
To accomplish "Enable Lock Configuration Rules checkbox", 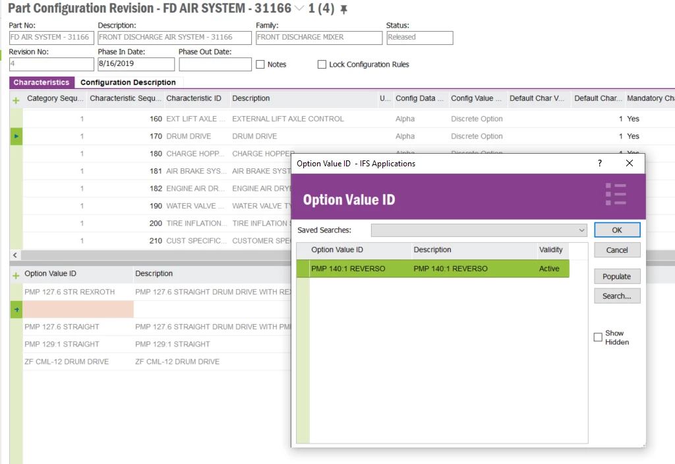I will coord(322,64).
